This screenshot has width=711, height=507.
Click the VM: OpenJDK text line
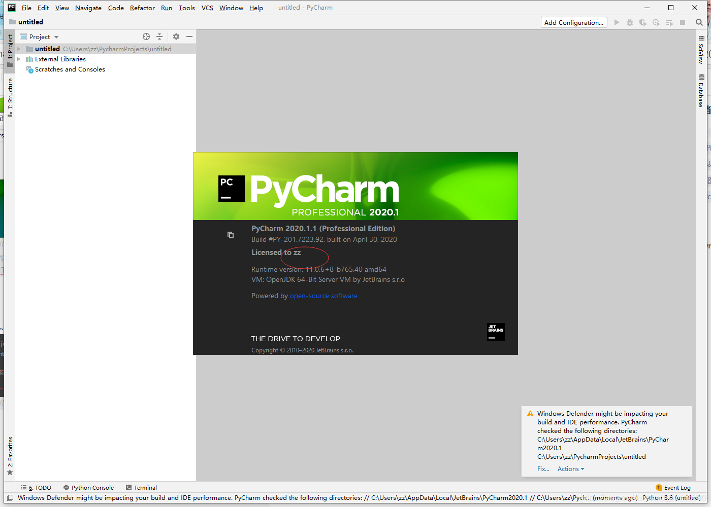click(328, 279)
